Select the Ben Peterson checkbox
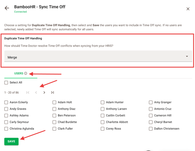This screenshot has width=195, height=151. (54, 115)
